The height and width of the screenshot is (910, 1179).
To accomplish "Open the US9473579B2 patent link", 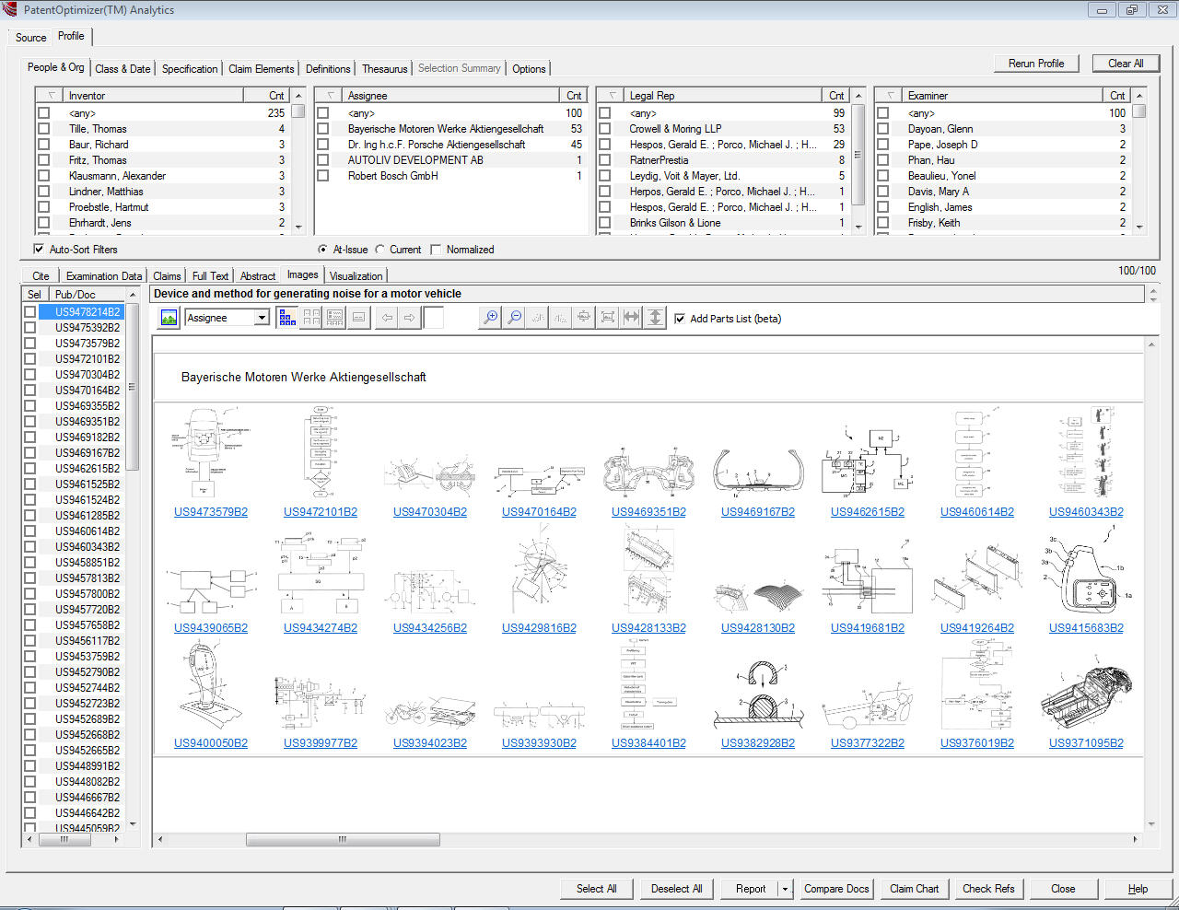I will 211,512.
